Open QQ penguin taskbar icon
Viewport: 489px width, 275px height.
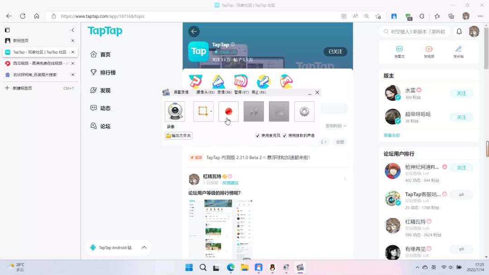click(272, 267)
